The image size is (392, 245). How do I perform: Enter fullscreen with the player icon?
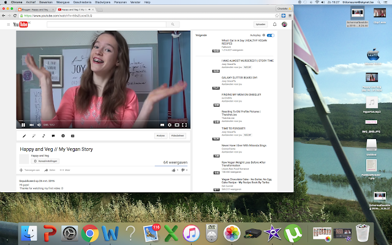pyautogui.click(x=184, y=125)
